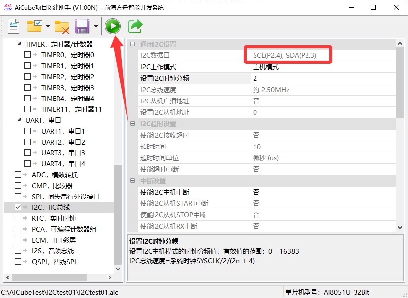Click the I2C总线速度 value 约 2.50MHz
408x298 pixels.
323,90
